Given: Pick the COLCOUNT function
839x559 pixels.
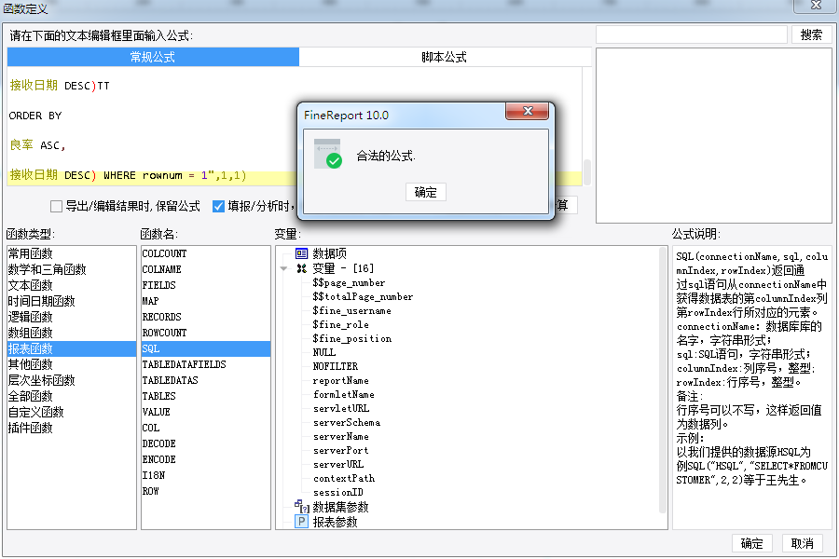Looking at the screenshot, I should point(205,253).
